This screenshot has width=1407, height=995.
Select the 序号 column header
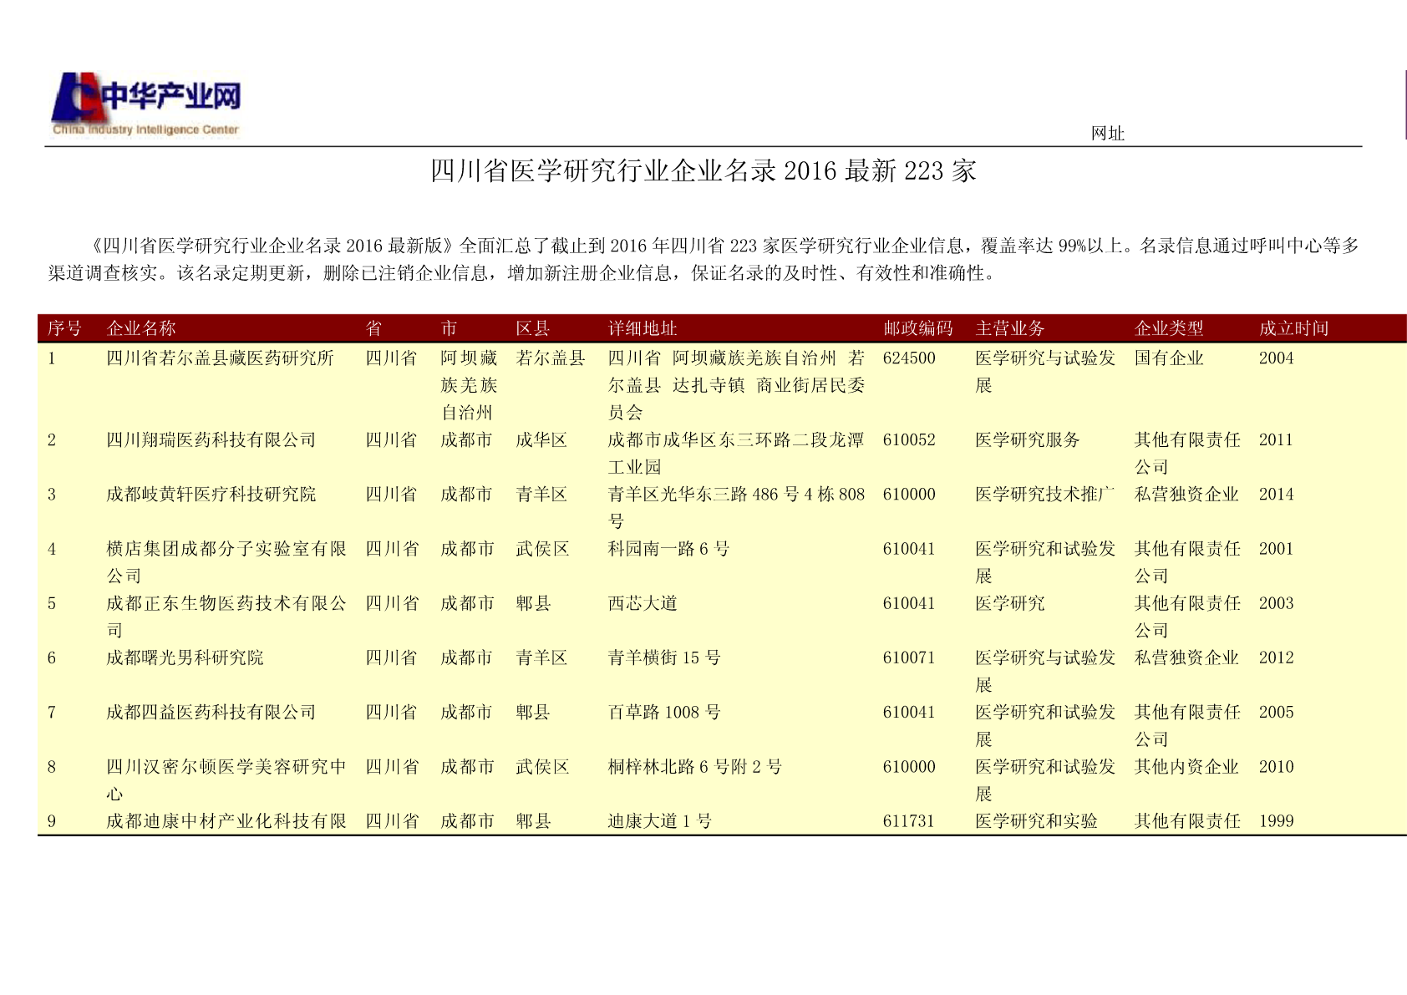pos(65,328)
